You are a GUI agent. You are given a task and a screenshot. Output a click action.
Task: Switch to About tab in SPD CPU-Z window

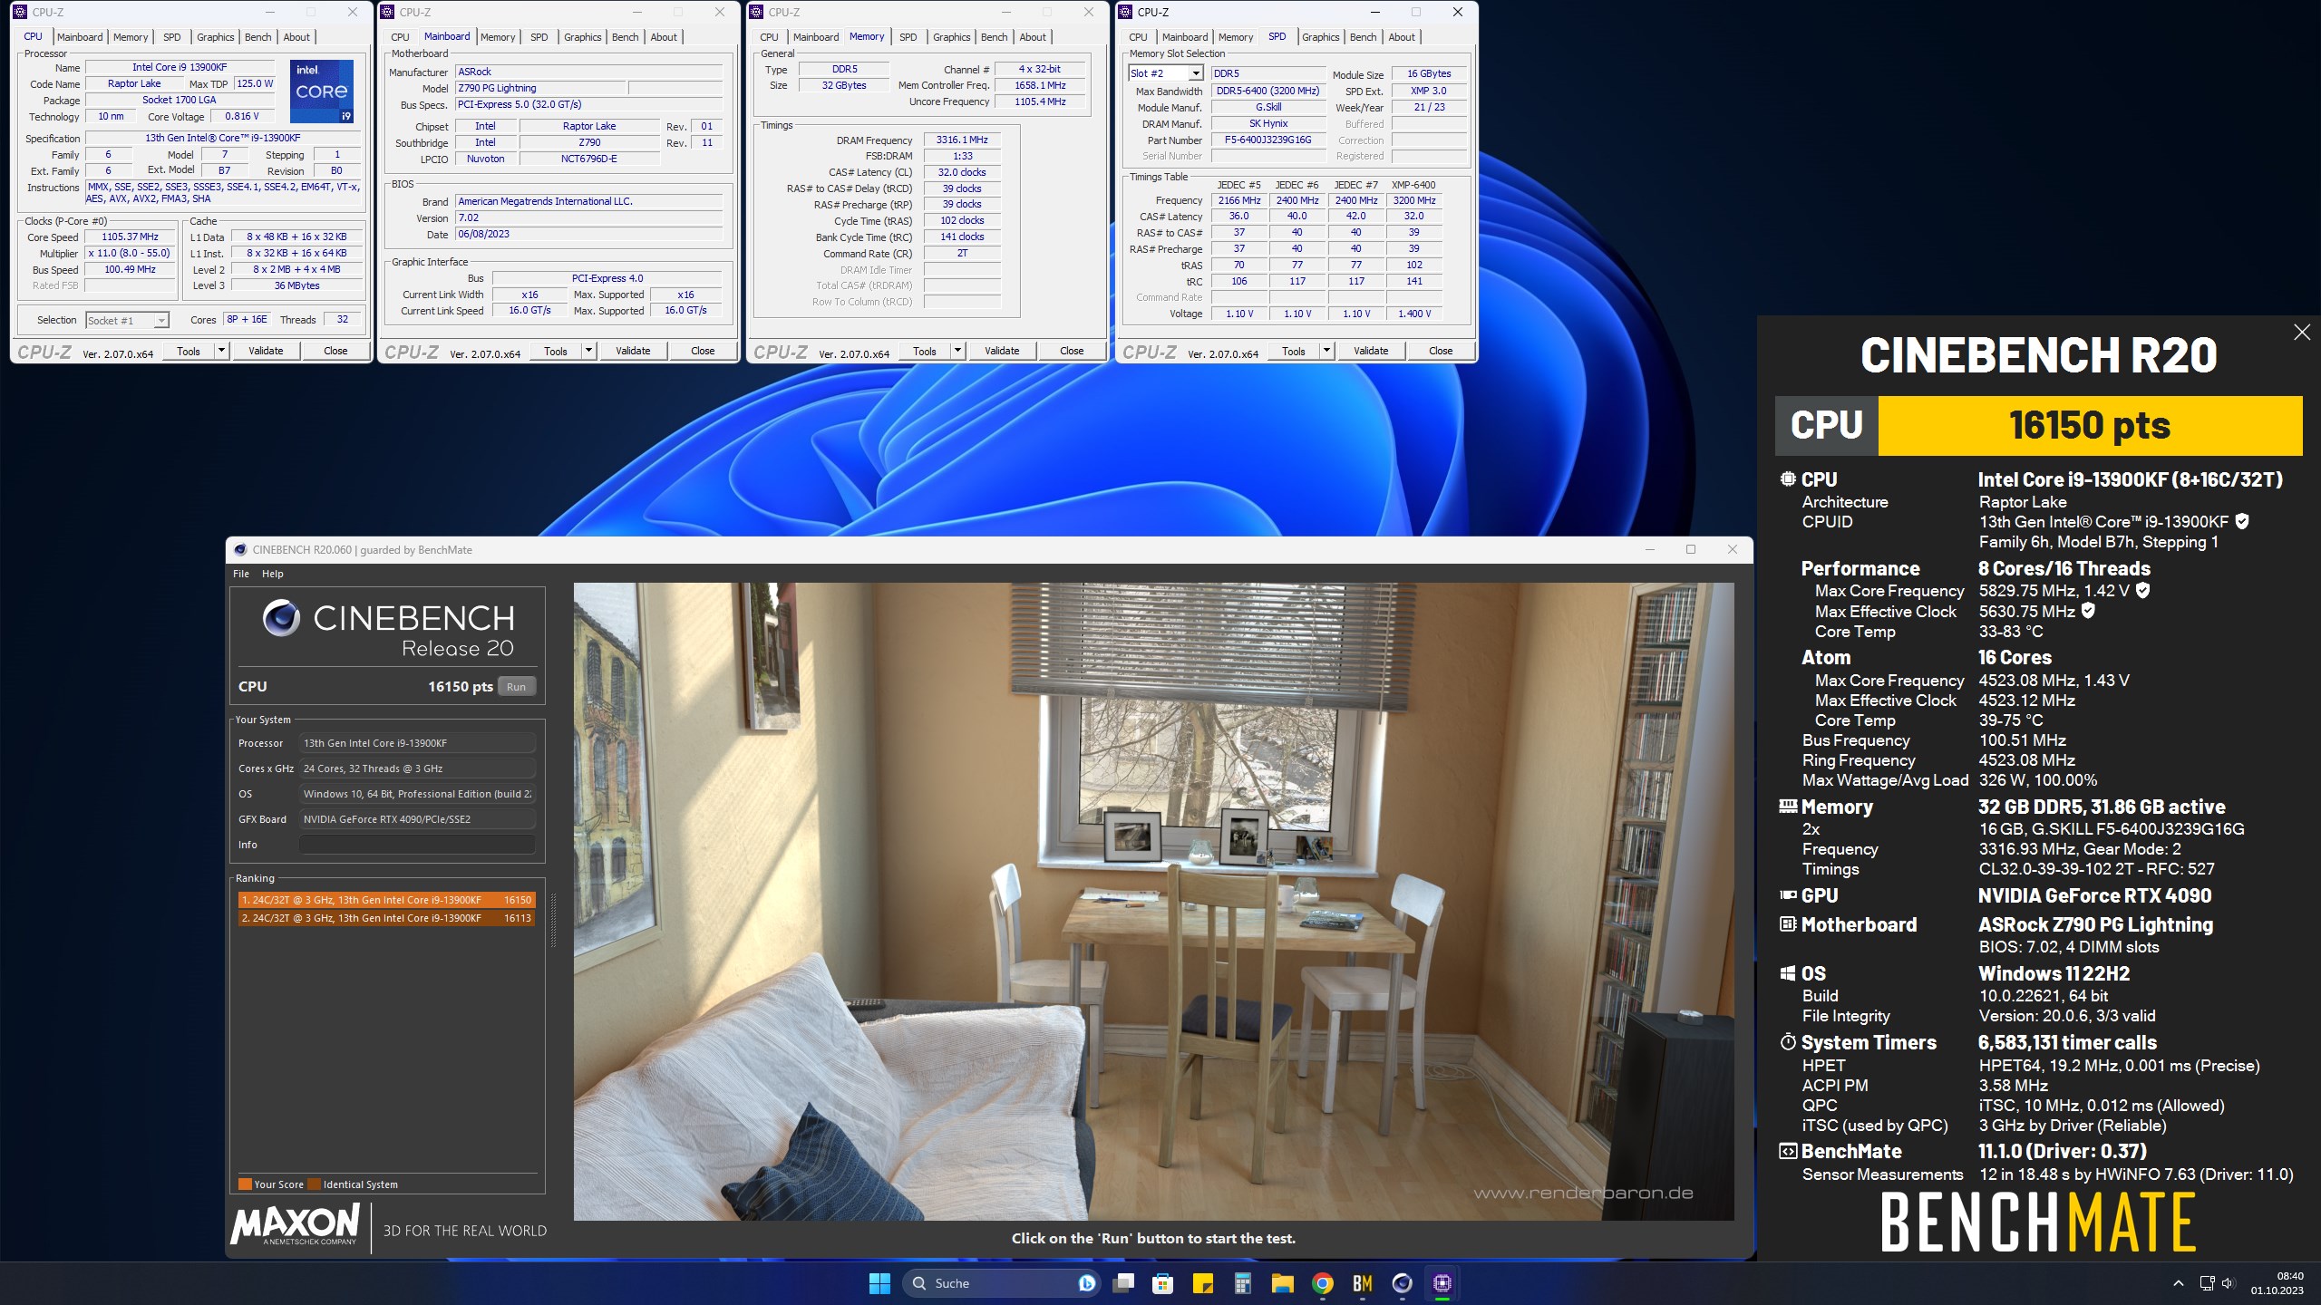(1402, 37)
